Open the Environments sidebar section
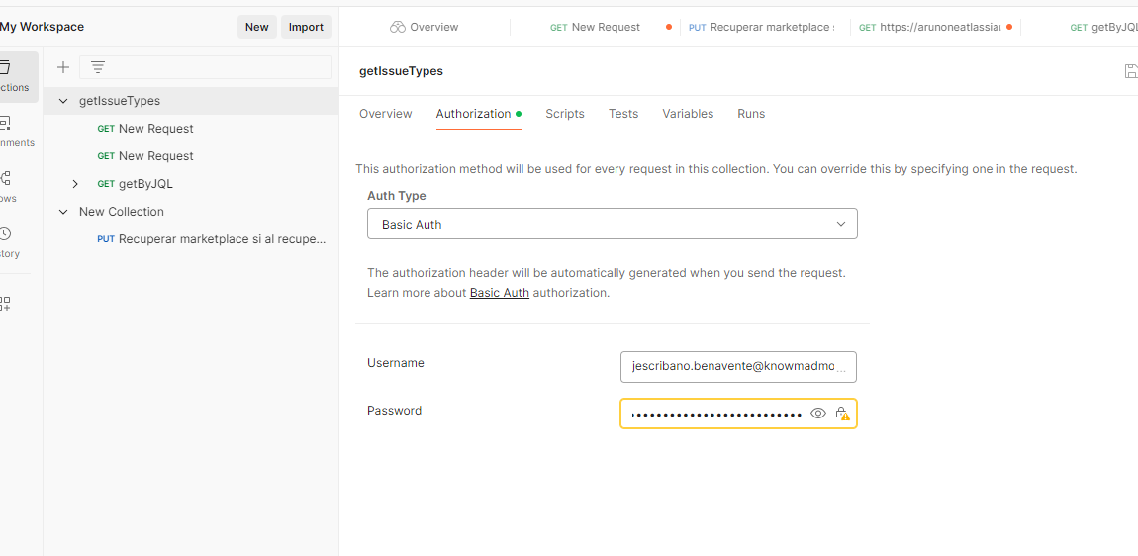Viewport: 1138px width, 556px height. coord(16,133)
